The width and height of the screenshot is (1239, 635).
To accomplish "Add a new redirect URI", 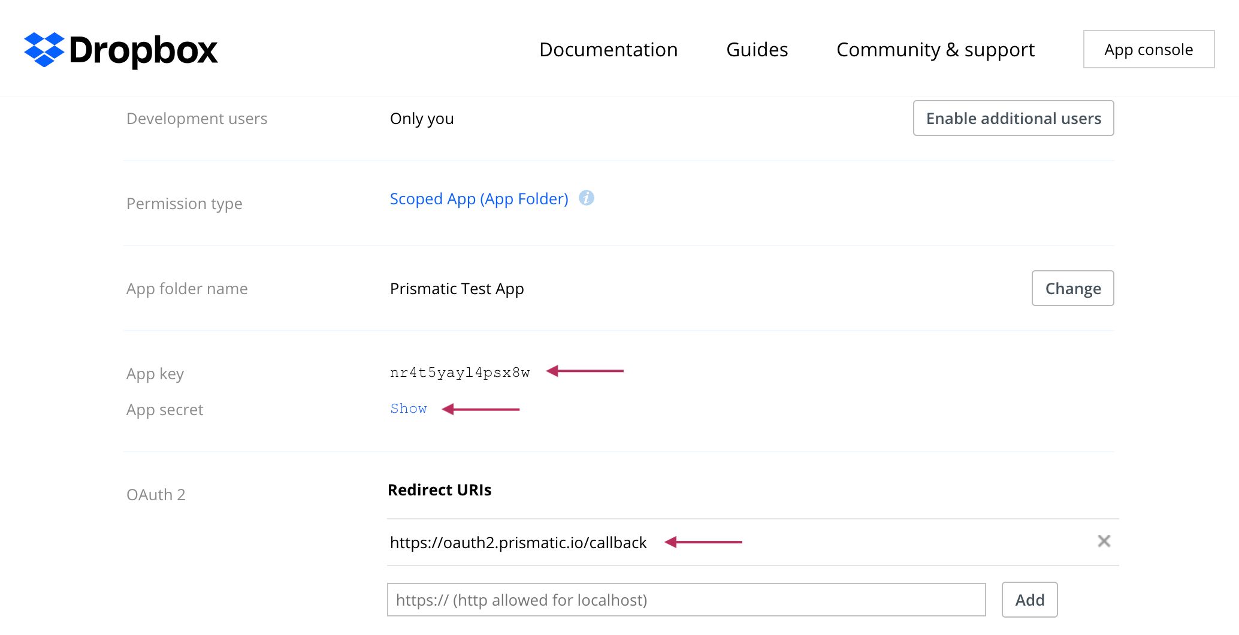I will click(x=1029, y=600).
